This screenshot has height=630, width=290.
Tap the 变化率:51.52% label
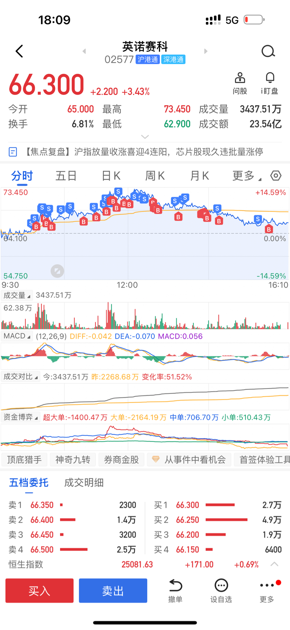coord(167,377)
